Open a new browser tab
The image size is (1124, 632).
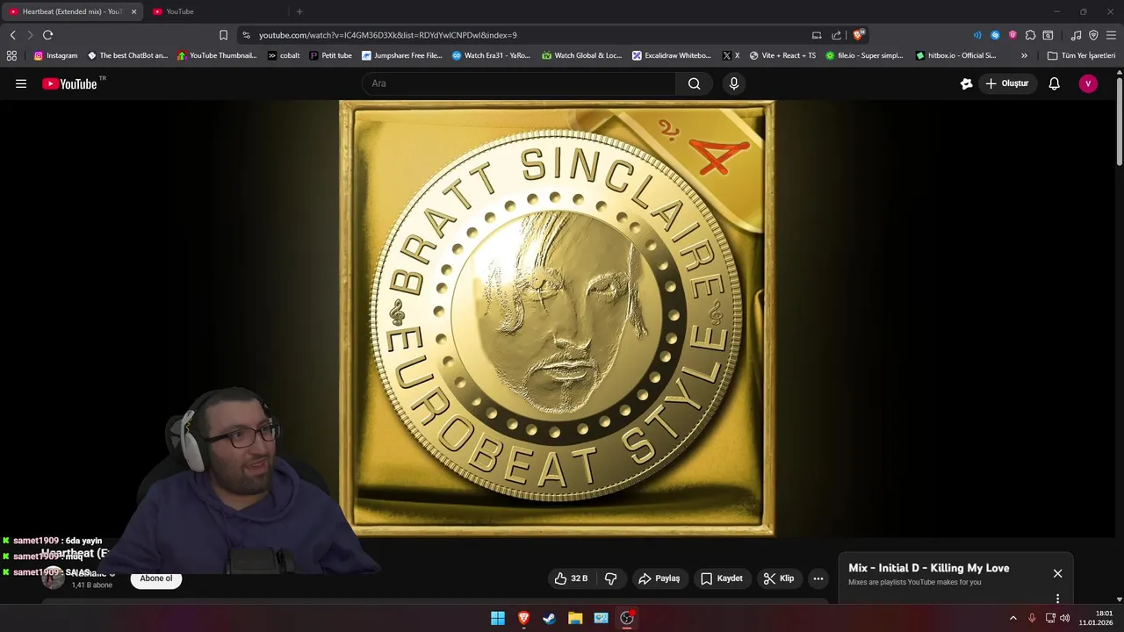click(299, 11)
